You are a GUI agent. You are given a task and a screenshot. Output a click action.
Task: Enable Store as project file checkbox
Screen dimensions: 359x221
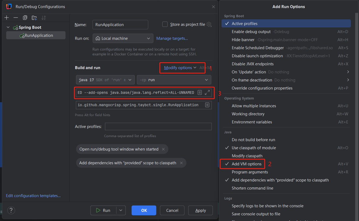(165, 24)
